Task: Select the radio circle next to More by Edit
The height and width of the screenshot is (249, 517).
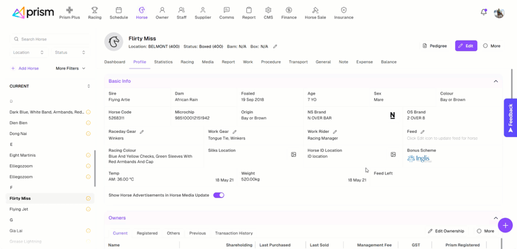Action: (486, 46)
